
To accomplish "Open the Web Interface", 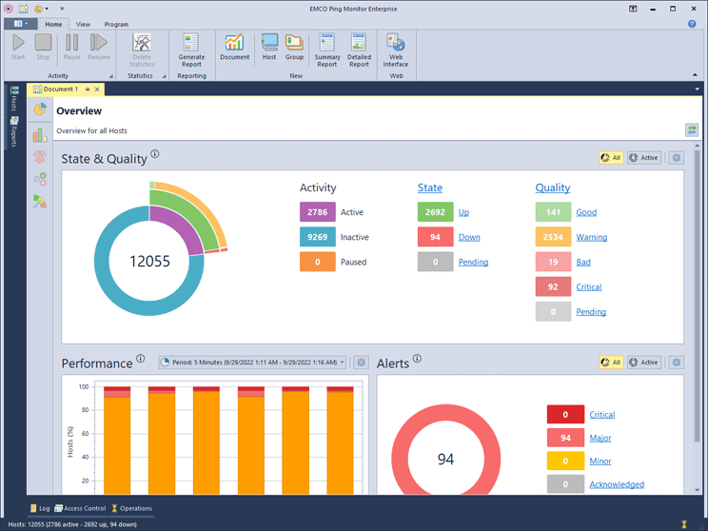I will tap(396, 48).
